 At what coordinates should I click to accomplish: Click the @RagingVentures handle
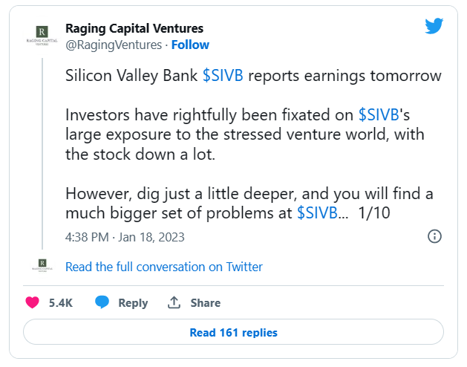pos(114,45)
